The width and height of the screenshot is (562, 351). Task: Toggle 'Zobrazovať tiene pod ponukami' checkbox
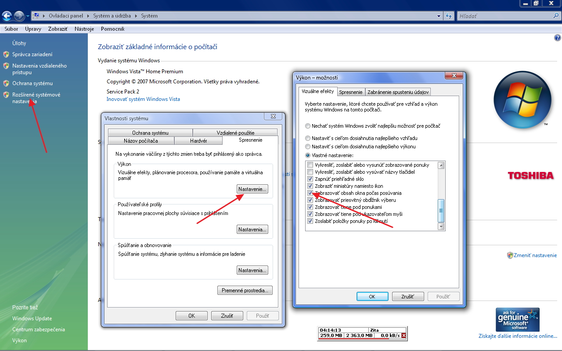click(310, 207)
